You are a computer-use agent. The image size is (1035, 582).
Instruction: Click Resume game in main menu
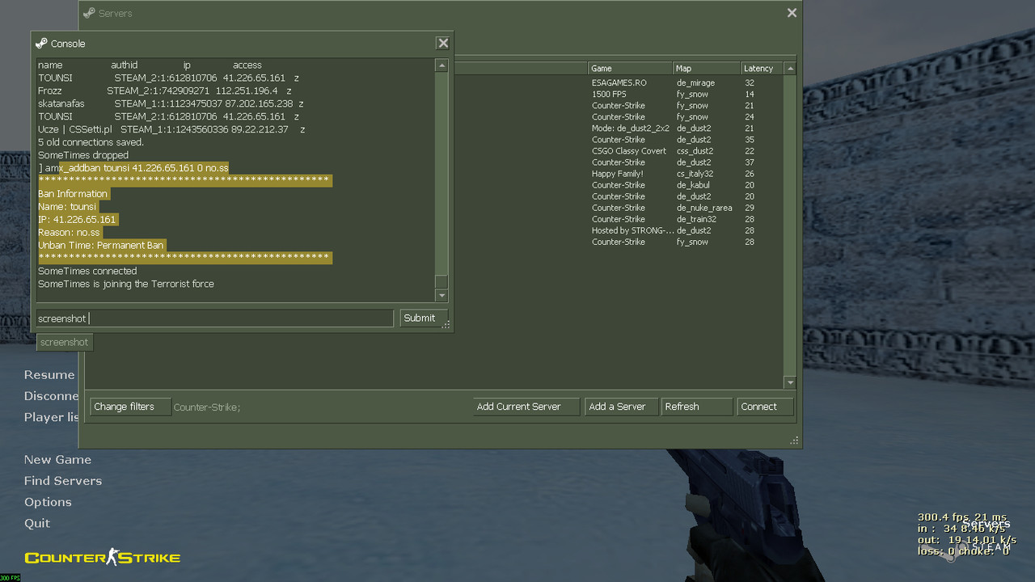tap(49, 375)
